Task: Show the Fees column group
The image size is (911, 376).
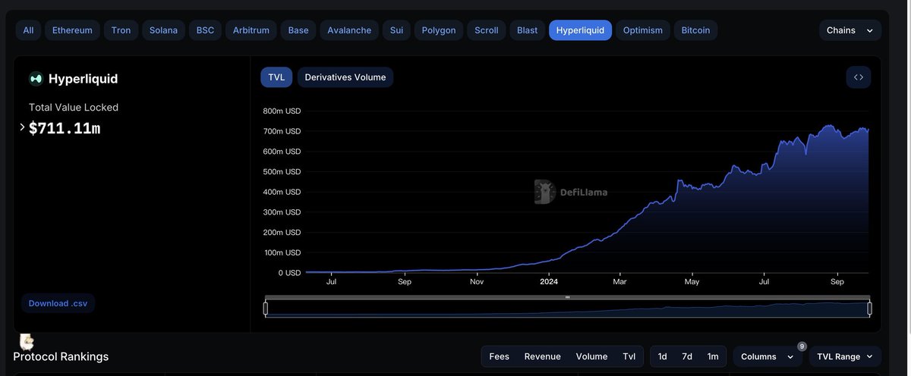Action: click(x=500, y=356)
